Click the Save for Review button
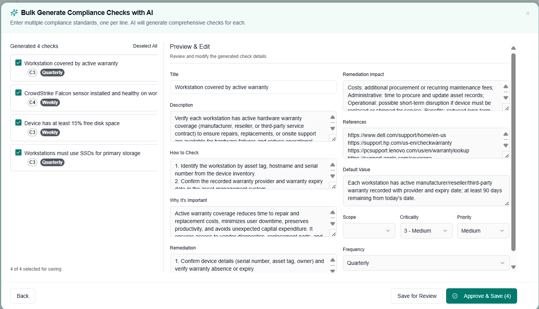 [x=417, y=296]
